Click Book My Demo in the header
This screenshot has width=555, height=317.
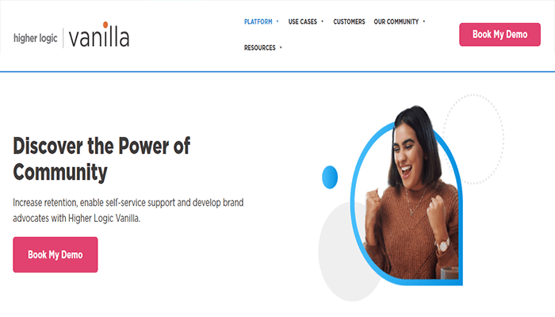(499, 35)
